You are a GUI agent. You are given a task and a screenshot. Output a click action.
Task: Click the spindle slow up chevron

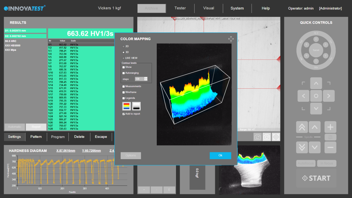click(315, 127)
